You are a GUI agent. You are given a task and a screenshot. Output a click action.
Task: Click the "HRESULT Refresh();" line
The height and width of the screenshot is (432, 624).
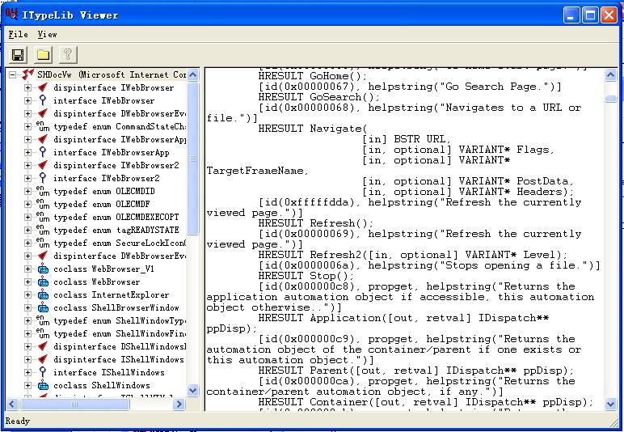tap(315, 223)
